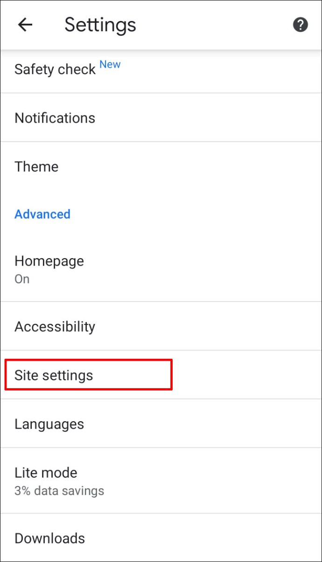
Task: Select the Theme option
Action: [36, 167]
